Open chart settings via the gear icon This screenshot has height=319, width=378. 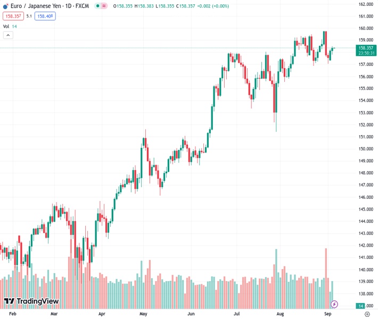pyautogui.click(x=367, y=314)
